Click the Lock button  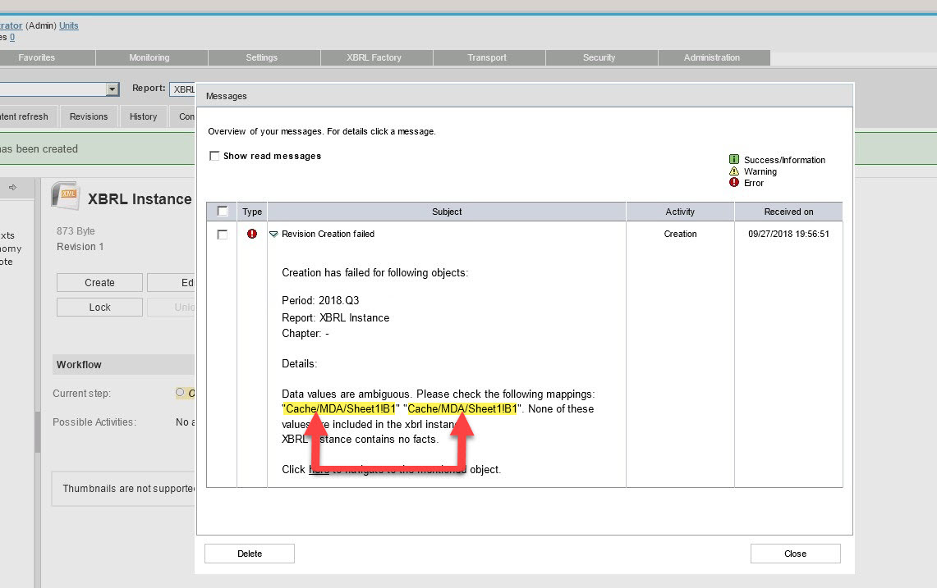[100, 307]
